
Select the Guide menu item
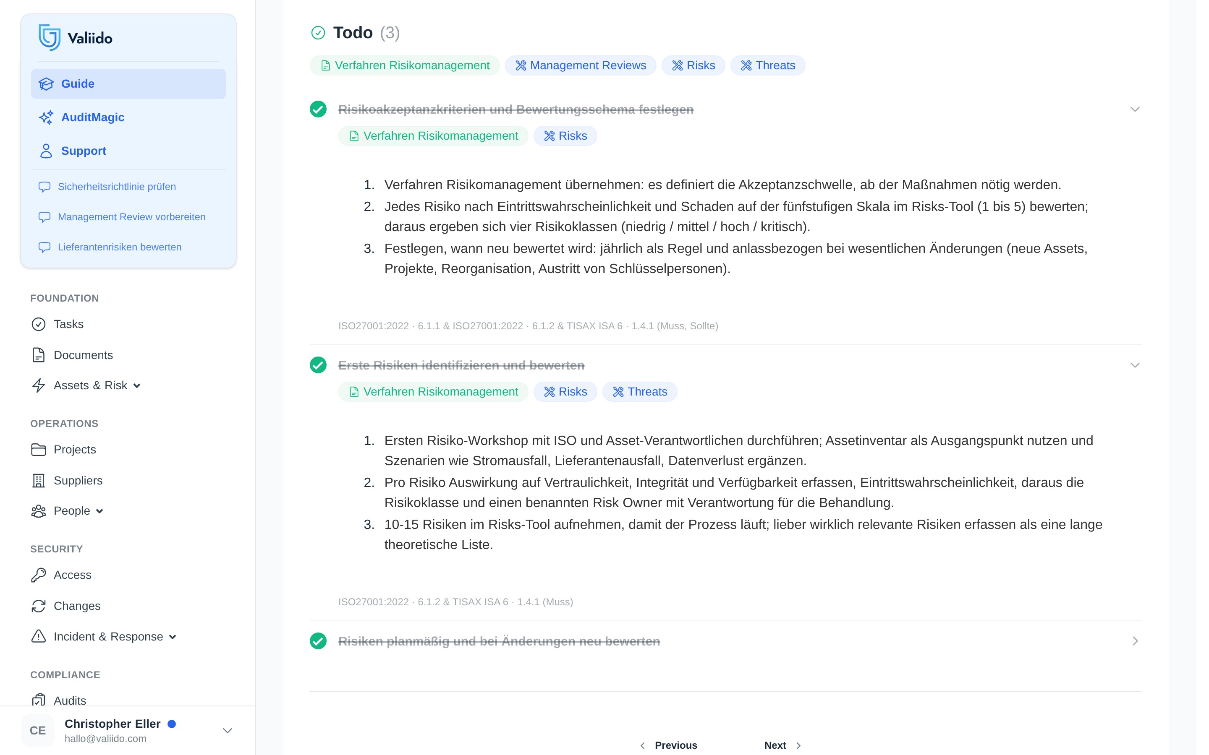point(128,84)
